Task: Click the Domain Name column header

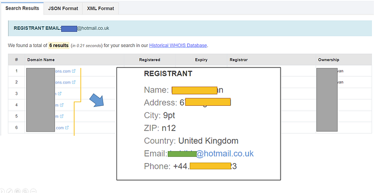Action: coord(41,60)
